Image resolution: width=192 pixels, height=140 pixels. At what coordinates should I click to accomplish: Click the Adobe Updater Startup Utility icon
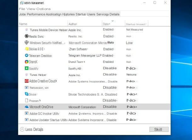coord(26,120)
